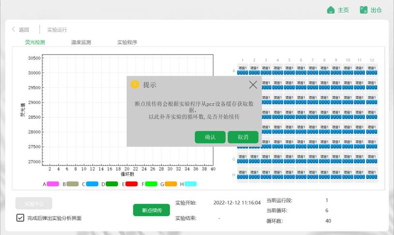Viewport: 394px width, 235px height.
Task: Click the magenta row A legend swatch
Action: [53, 184]
